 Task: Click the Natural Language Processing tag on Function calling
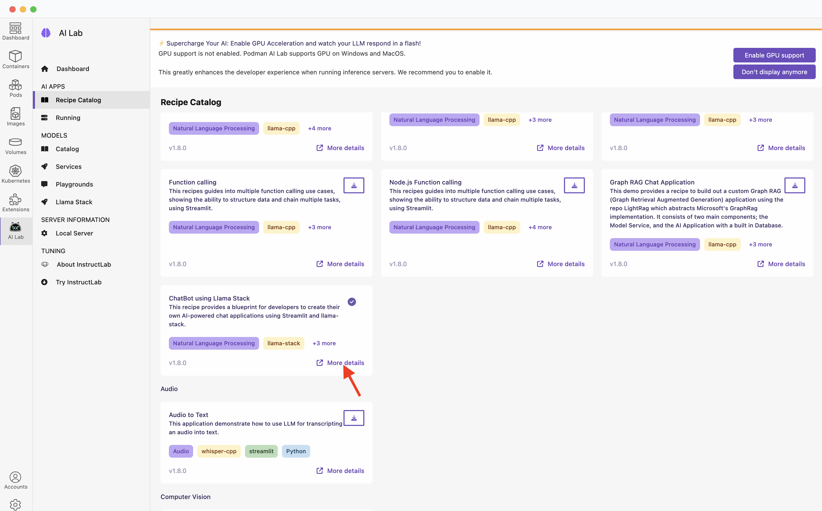click(x=214, y=227)
